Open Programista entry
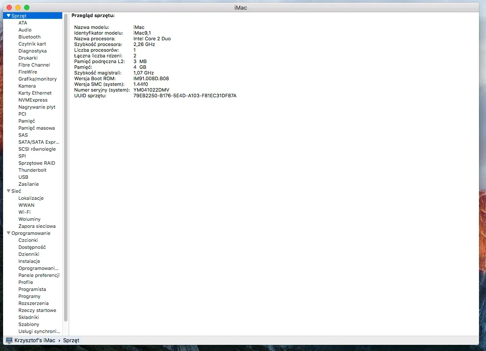Screen dimensions: 486x351 32,289
